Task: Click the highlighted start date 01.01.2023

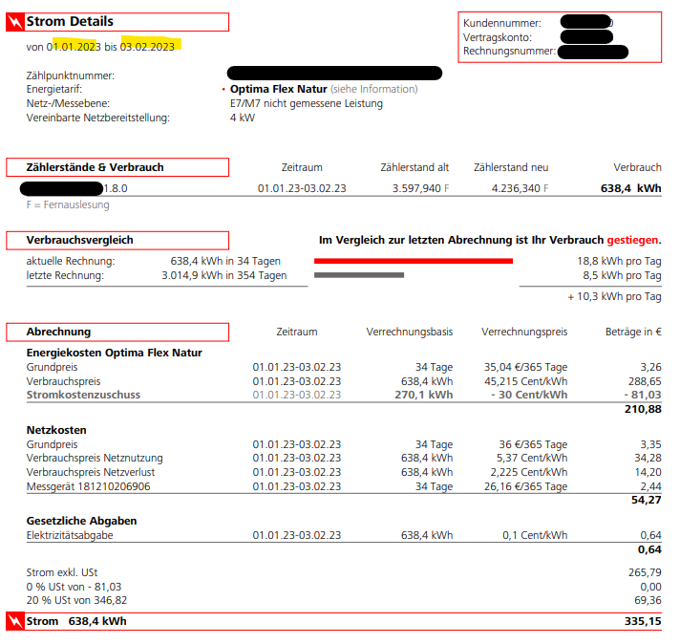Action: pos(74,47)
